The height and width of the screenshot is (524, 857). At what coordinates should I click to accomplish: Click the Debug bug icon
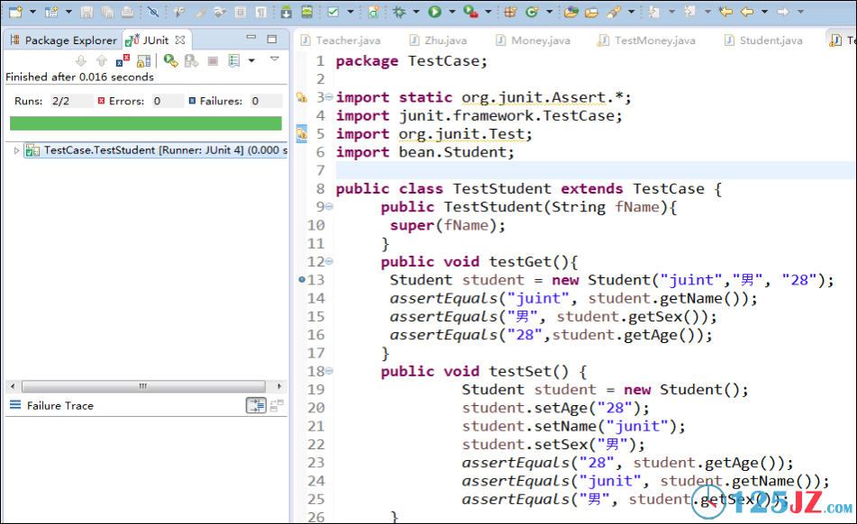pos(399,12)
